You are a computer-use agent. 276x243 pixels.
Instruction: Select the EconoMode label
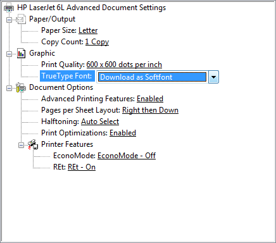pos(75,156)
